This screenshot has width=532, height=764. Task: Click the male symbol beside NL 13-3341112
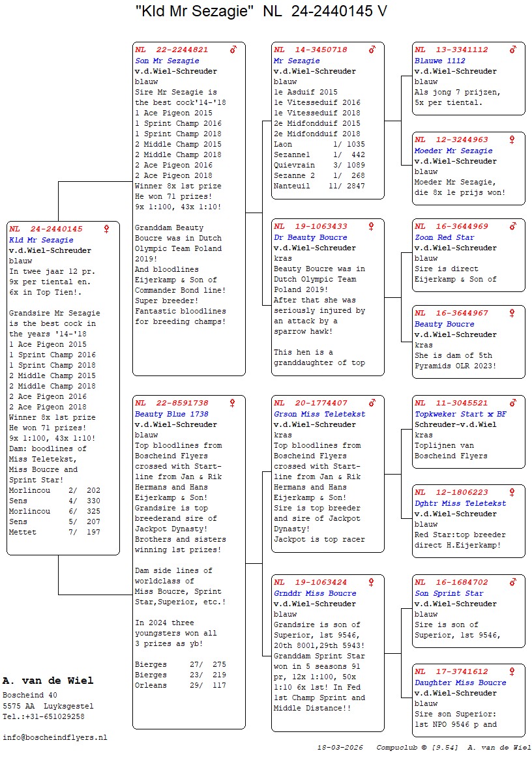tap(513, 50)
